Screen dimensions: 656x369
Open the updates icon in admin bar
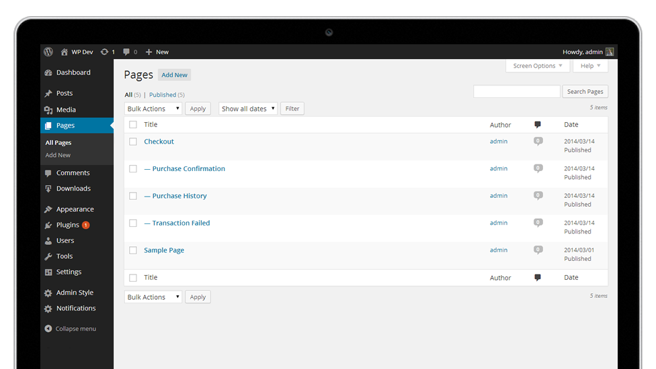tap(104, 52)
